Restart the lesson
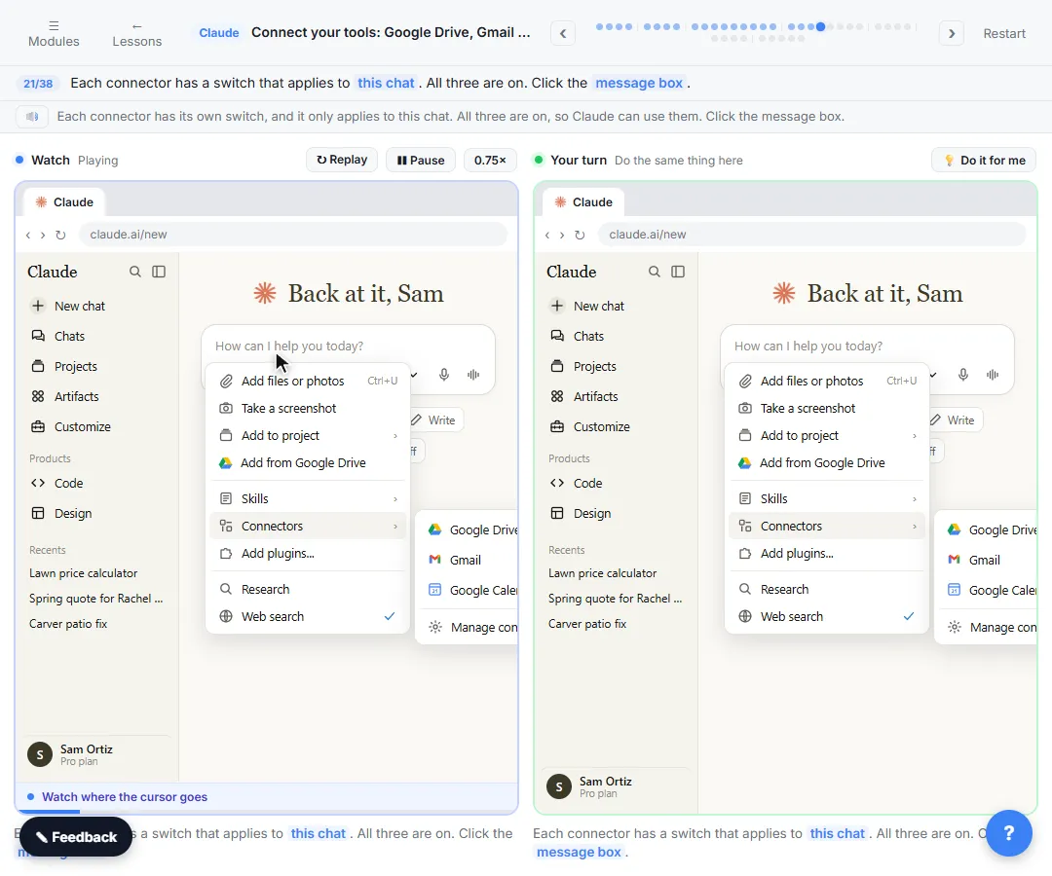 coord(1003,33)
